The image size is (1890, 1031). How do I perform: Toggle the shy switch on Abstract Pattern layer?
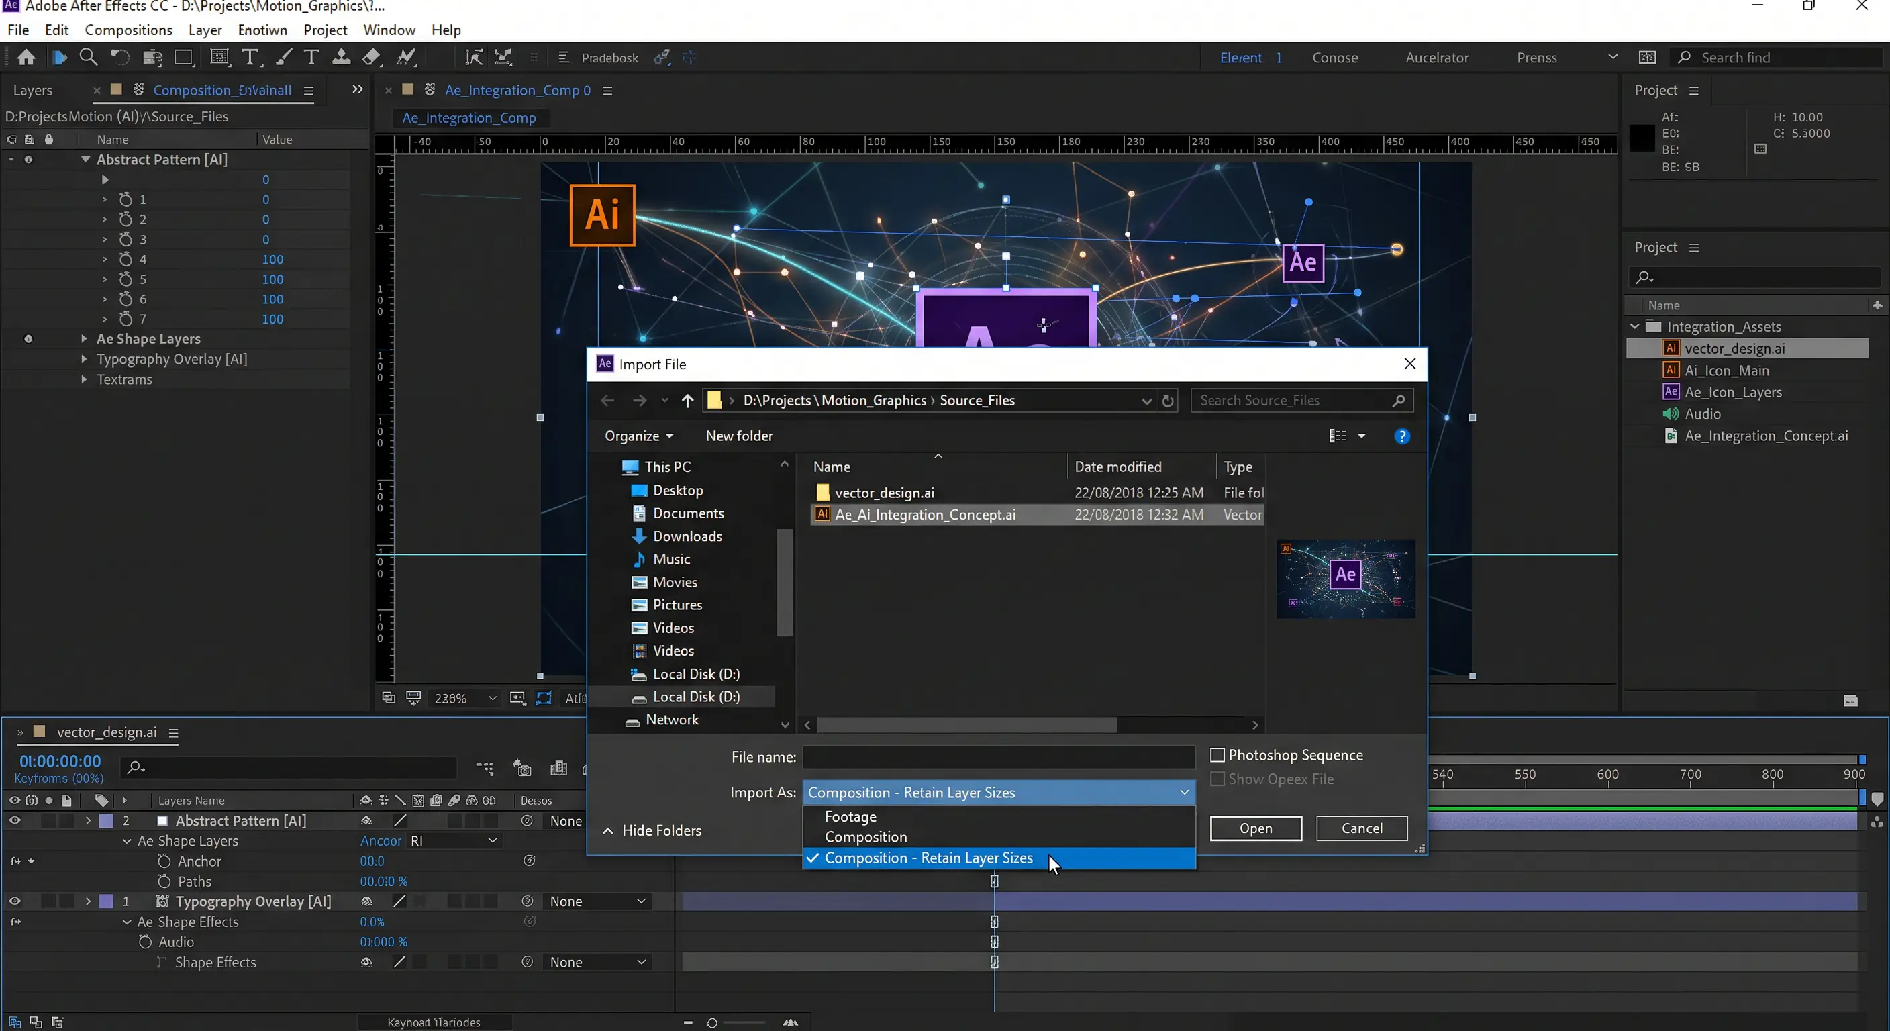(x=366, y=821)
